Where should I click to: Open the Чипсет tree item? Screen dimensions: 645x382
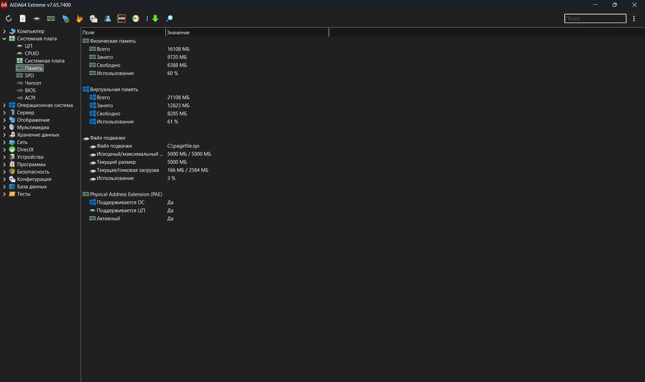33,83
